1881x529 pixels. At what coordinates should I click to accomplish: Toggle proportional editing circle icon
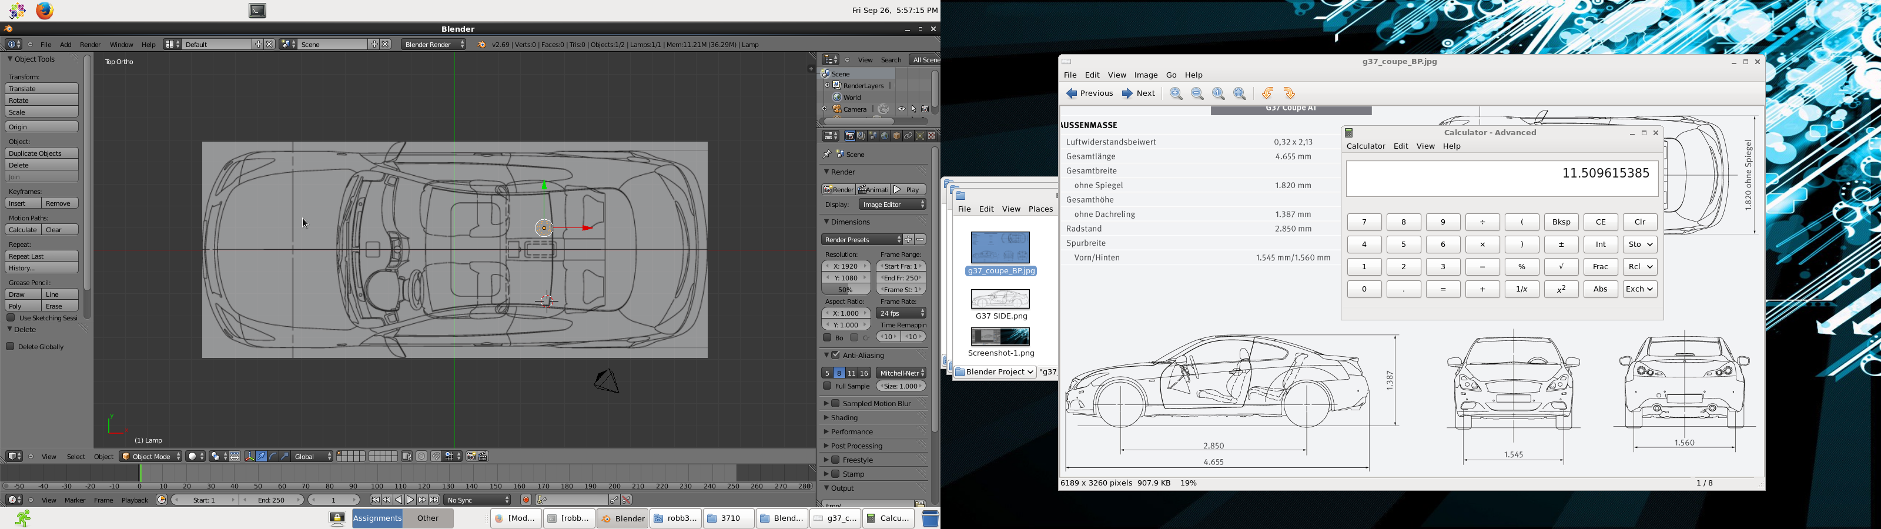(x=422, y=457)
